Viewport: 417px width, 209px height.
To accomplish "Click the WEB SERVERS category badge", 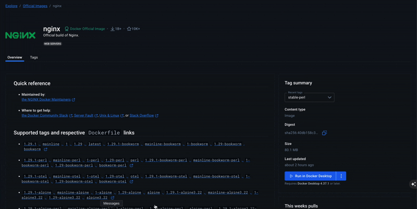I will click(x=53, y=44).
